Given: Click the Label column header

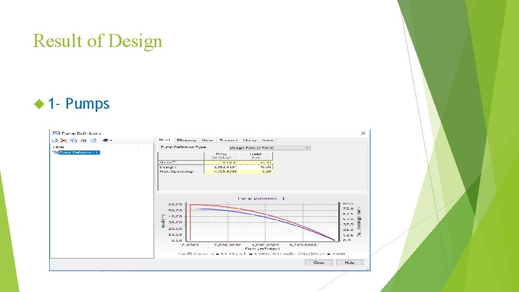Looking at the screenshot, I should [95, 147].
